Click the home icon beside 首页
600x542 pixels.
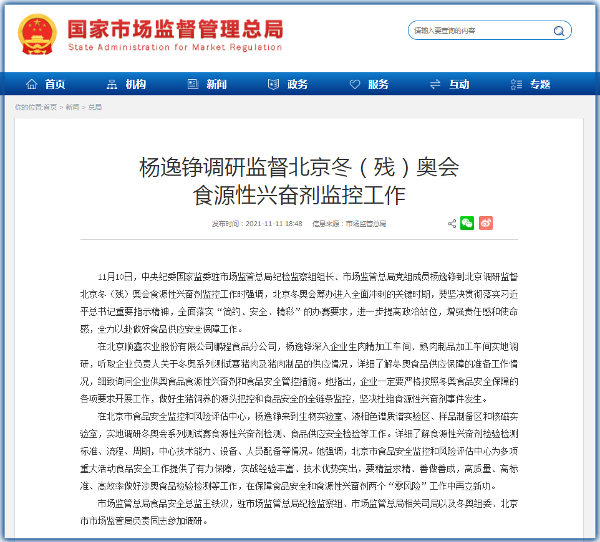(32, 84)
